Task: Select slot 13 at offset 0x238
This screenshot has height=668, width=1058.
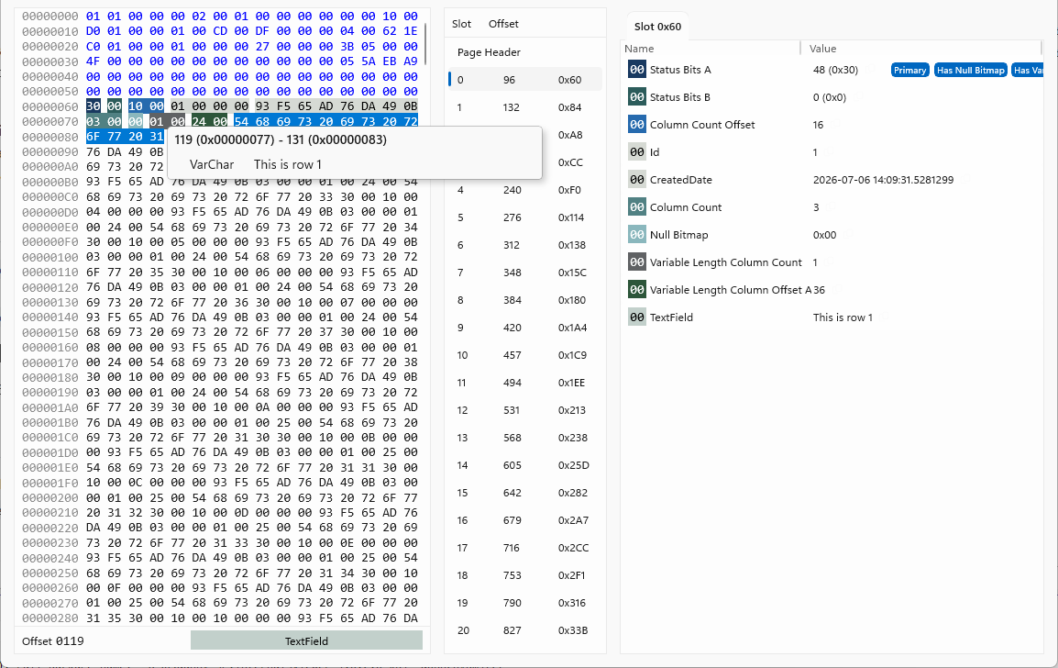Action: tap(525, 438)
